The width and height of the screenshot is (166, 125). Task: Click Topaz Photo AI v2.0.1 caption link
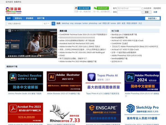coord(103,94)
